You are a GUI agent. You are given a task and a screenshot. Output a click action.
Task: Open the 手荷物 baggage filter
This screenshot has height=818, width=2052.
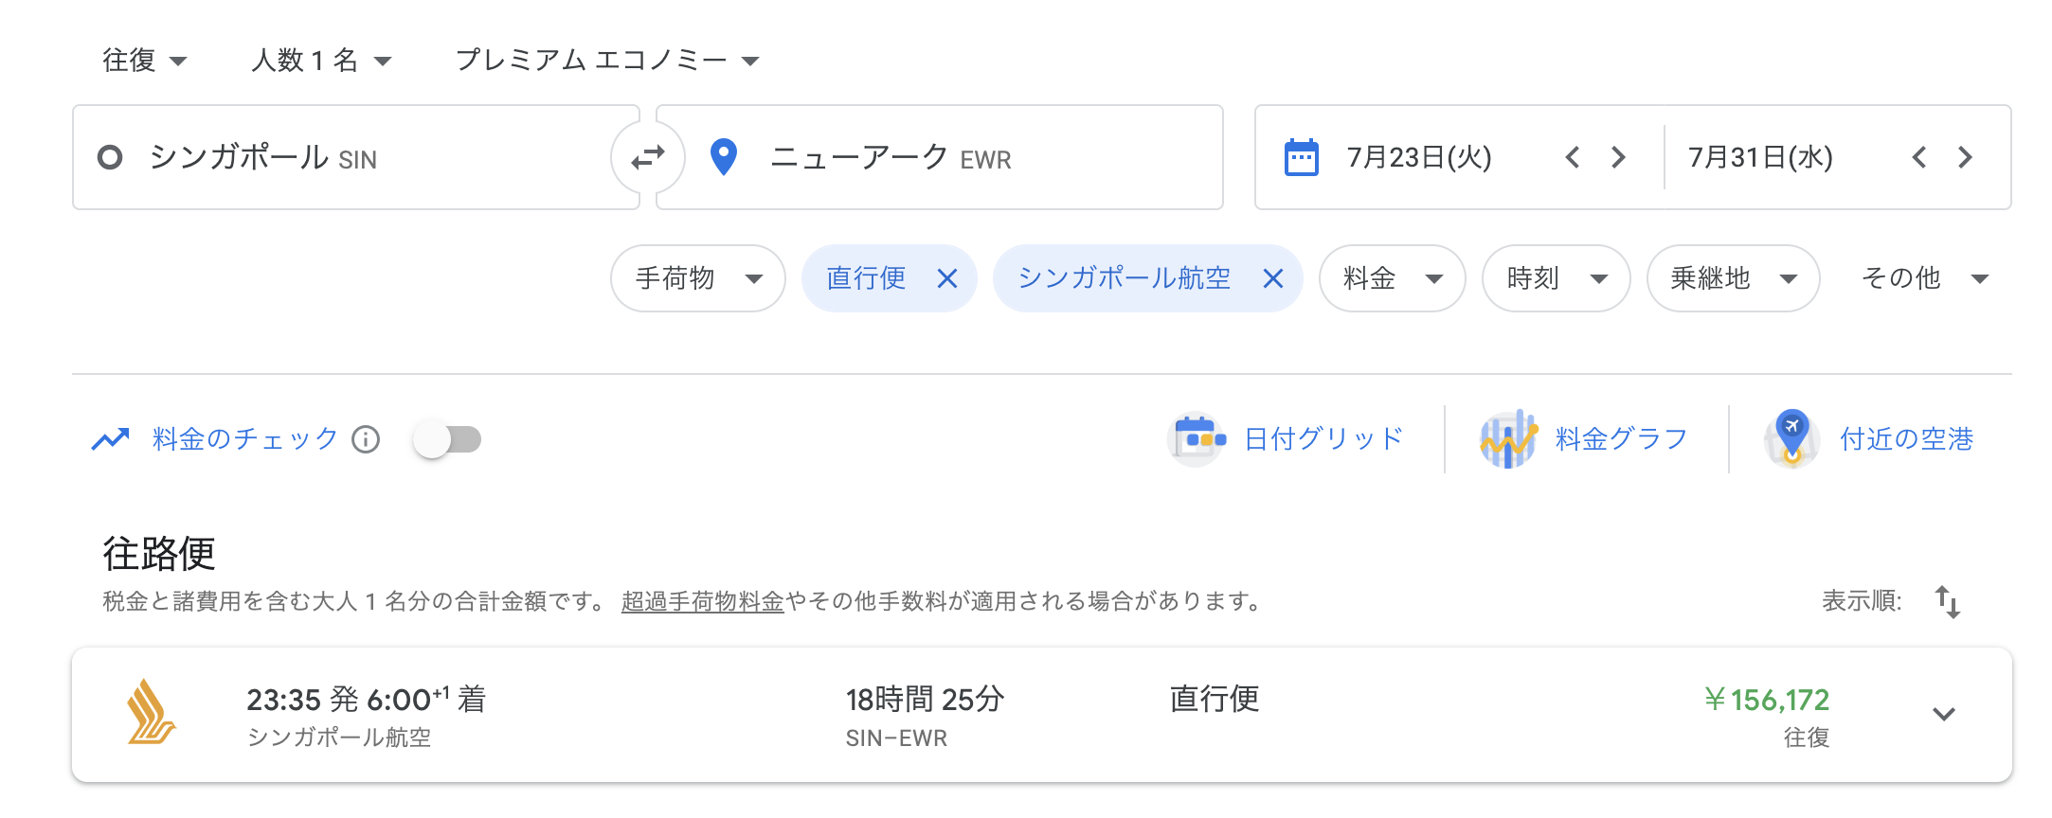(698, 278)
